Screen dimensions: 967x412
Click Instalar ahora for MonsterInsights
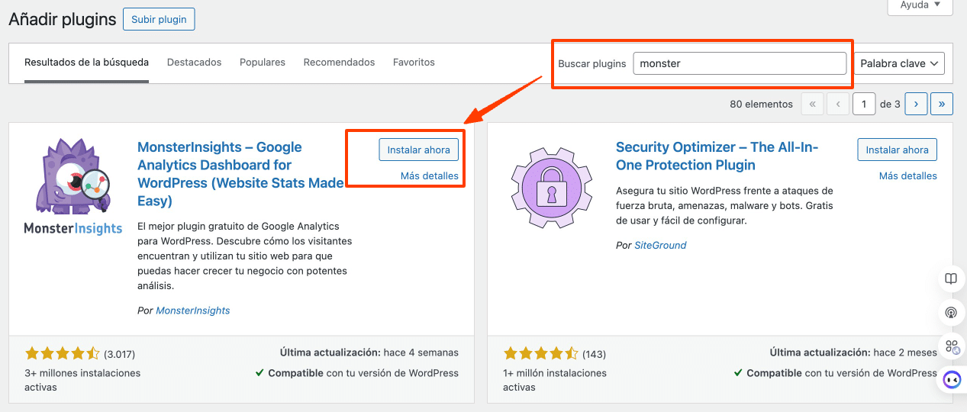pos(418,150)
